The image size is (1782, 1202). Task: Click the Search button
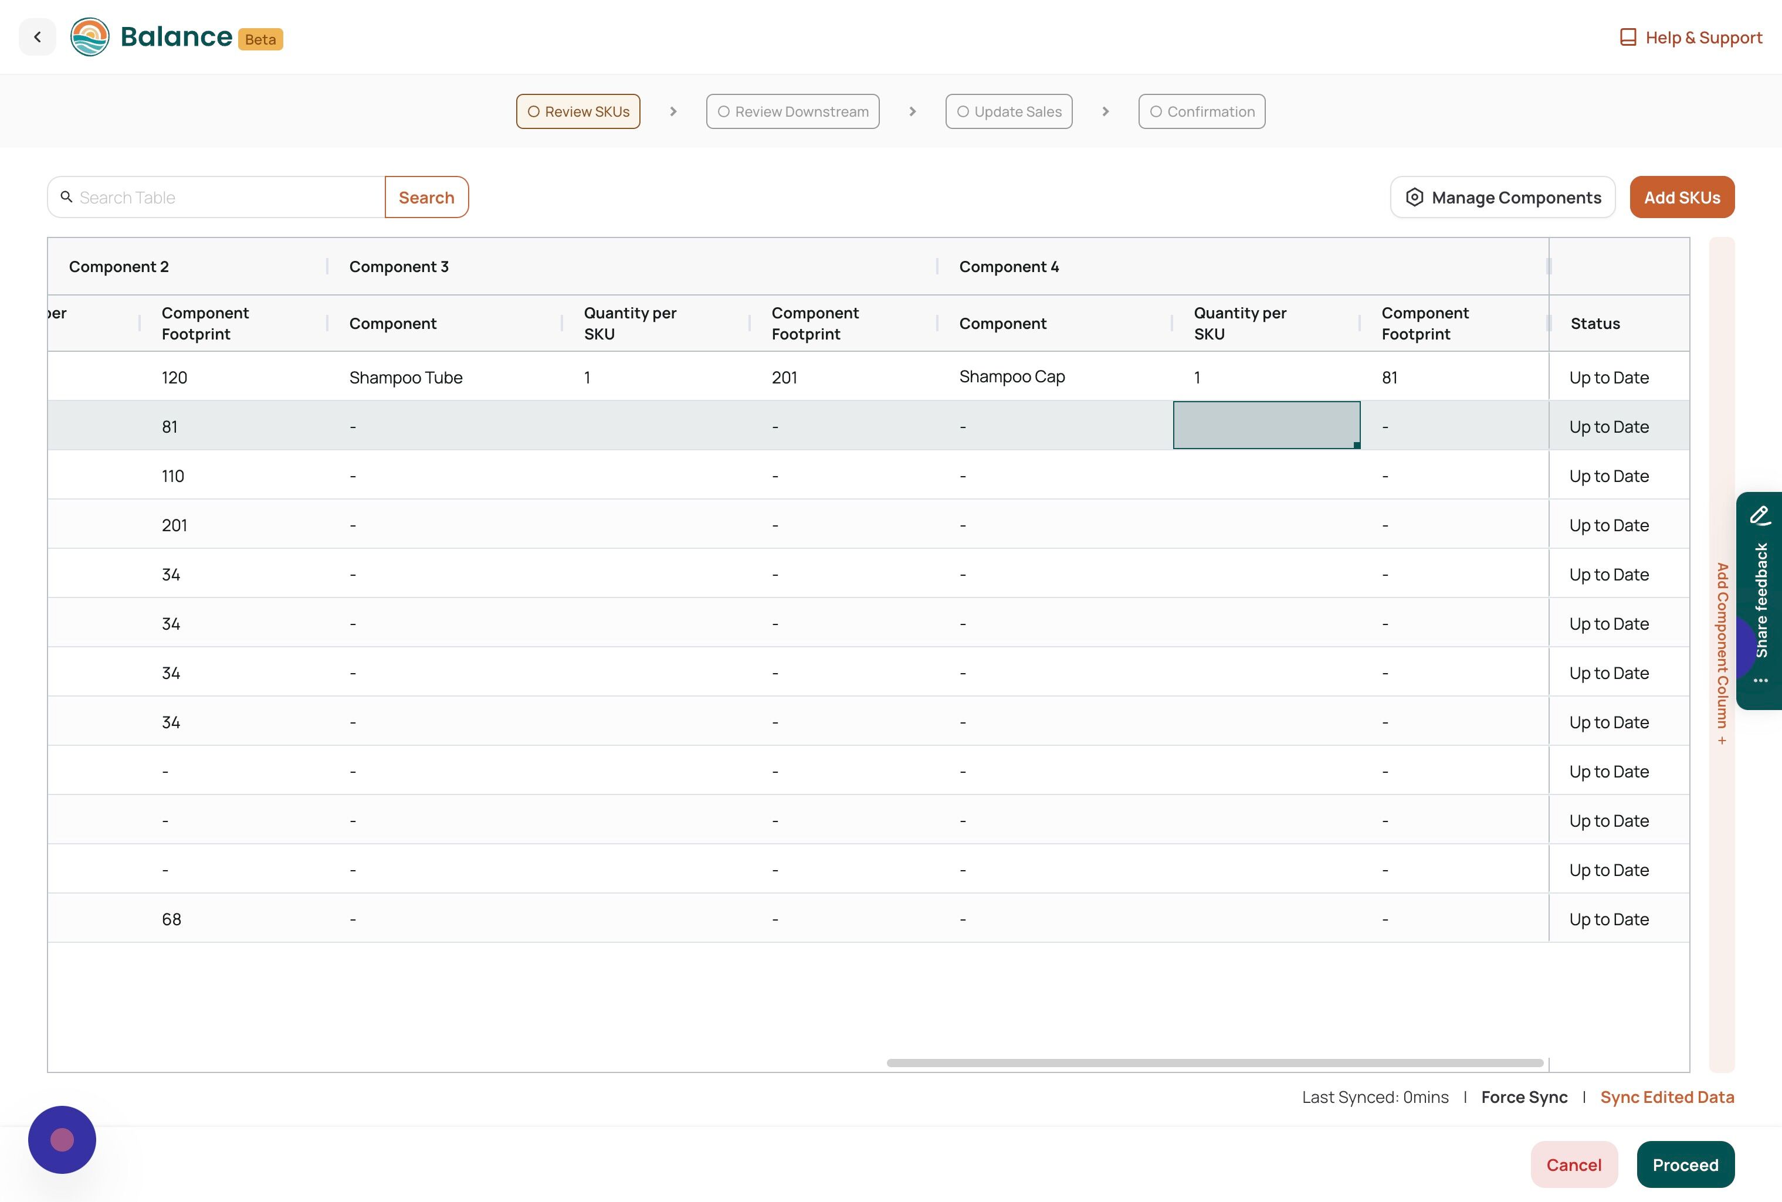pyautogui.click(x=426, y=198)
